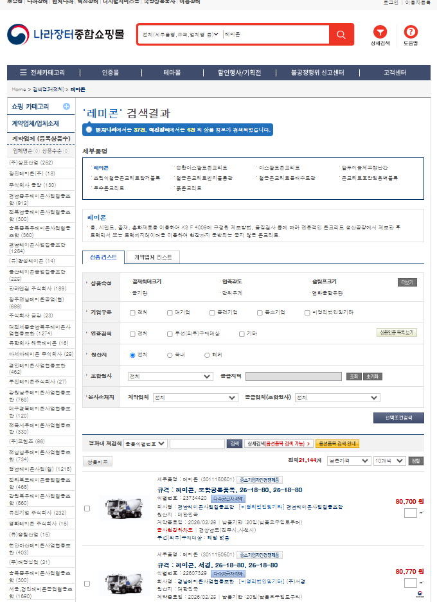
Task: Click the 상세검색(옵션품목 검색 가능) button
Action: [279, 444]
